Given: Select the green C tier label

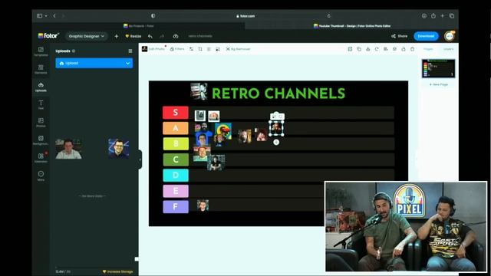Looking at the screenshot, I should click(x=176, y=159).
